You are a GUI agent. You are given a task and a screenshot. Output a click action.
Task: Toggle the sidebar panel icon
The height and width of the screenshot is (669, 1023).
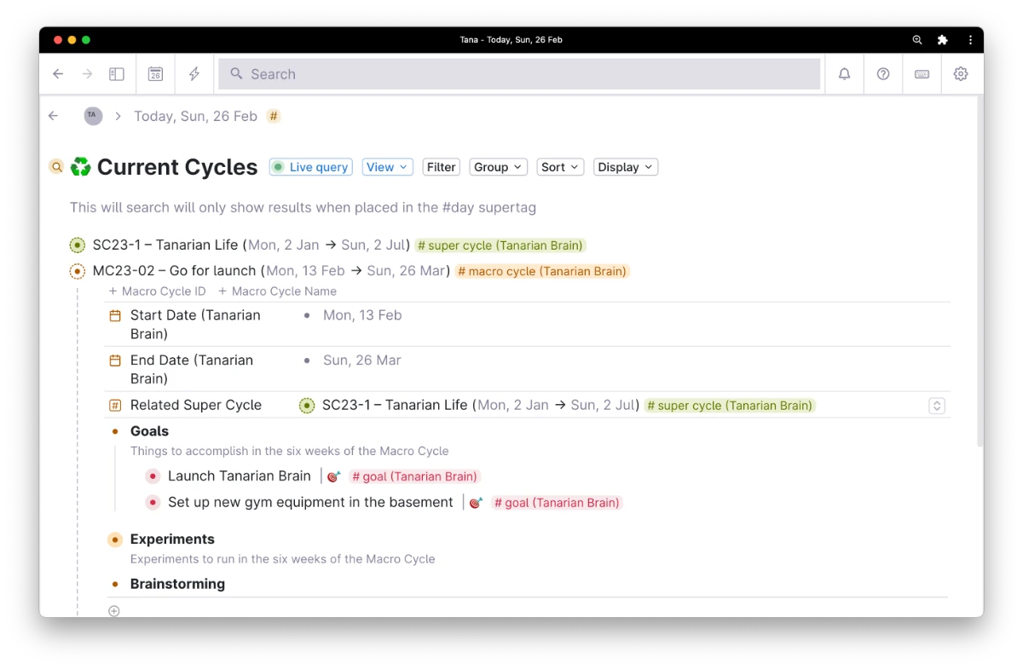(117, 74)
